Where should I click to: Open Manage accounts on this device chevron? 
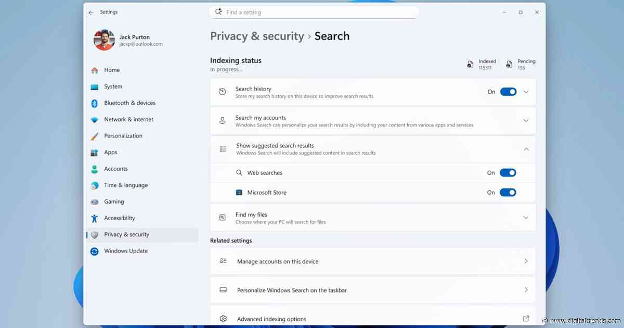pos(526,261)
